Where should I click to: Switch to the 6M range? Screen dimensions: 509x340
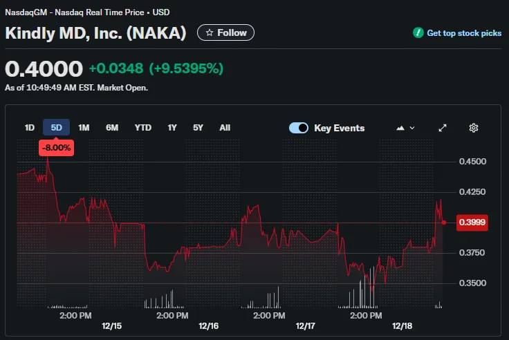tap(112, 127)
